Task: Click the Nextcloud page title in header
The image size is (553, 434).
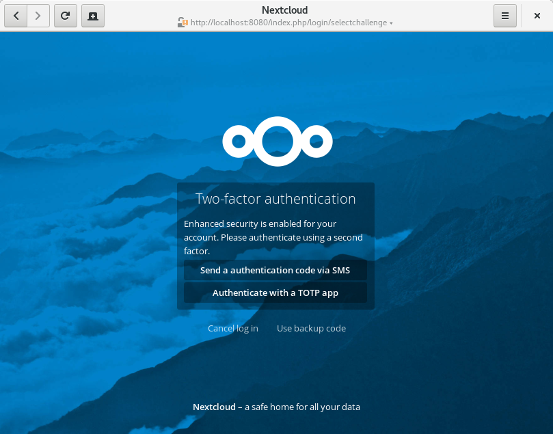Action: pyautogui.click(x=284, y=10)
